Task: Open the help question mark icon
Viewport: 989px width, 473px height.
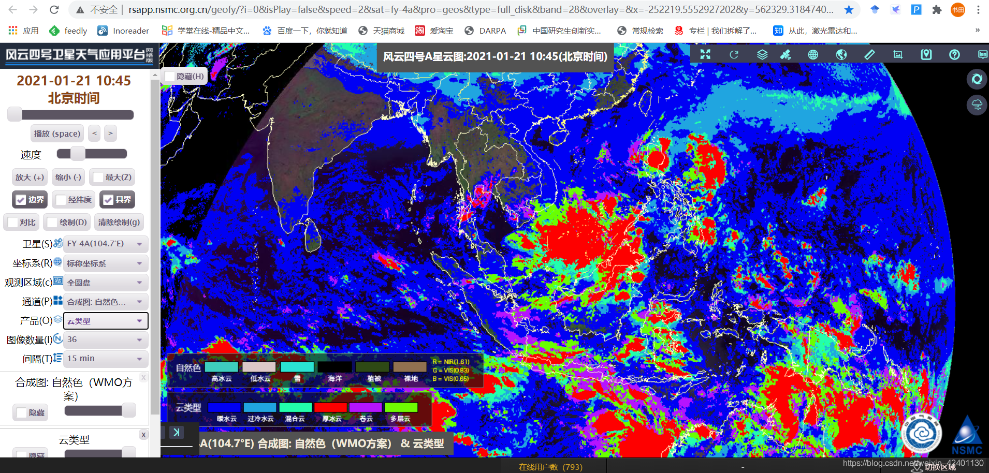Action: pos(954,54)
